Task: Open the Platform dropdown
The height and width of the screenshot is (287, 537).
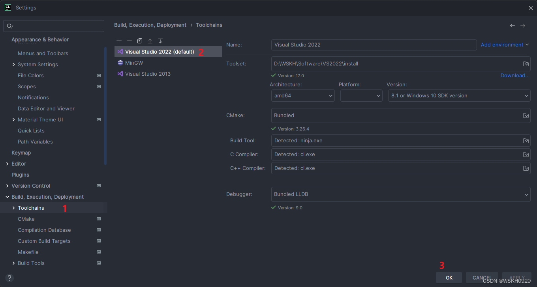Action: (x=361, y=96)
